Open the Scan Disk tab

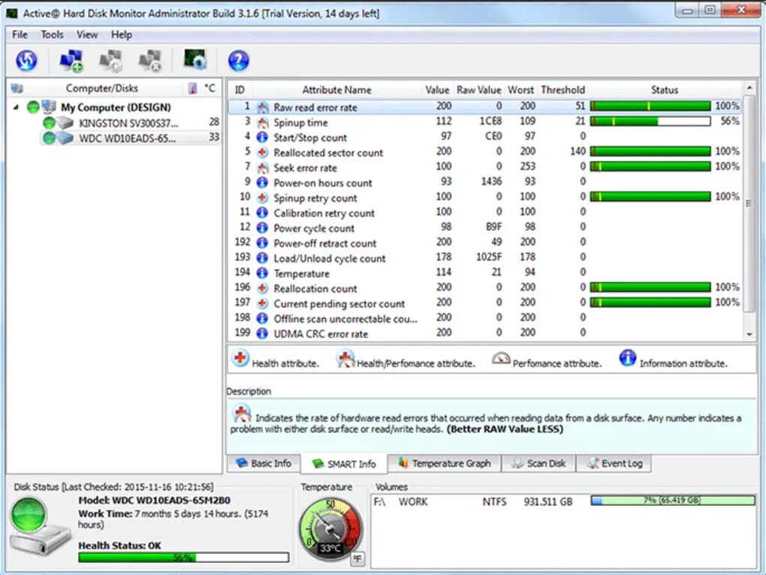coord(538,463)
